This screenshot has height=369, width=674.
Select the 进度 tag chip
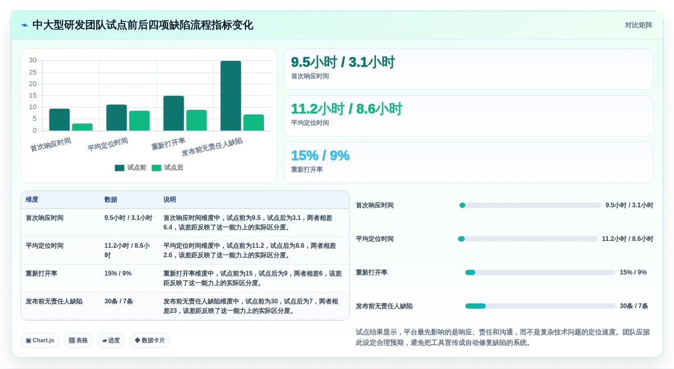tap(111, 340)
